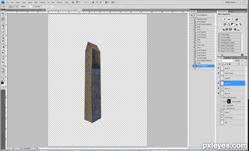Add a Curves adjustment
Image resolution: width=249 pixels, height=151 pixels.
pyautogui.click(x=233, y=19)
